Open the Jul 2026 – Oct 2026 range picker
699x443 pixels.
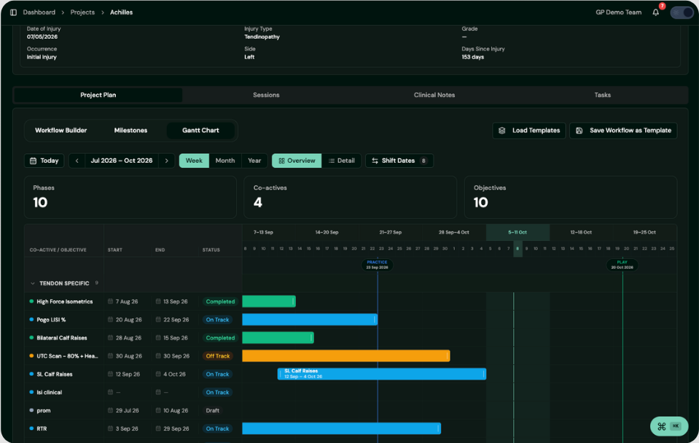[x=121, y=161]
